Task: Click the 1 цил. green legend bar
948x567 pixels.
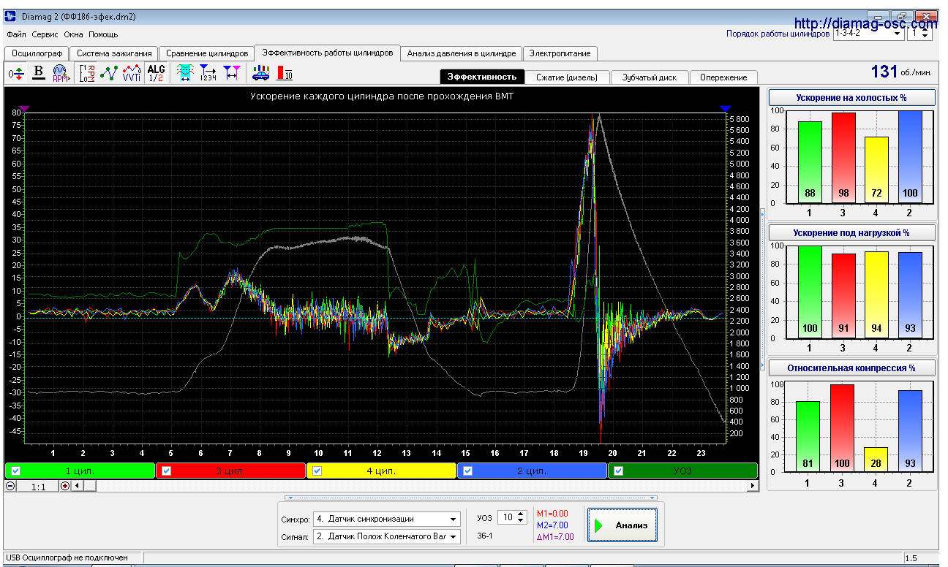Action: pyautogui.click(x=80, y=471)
